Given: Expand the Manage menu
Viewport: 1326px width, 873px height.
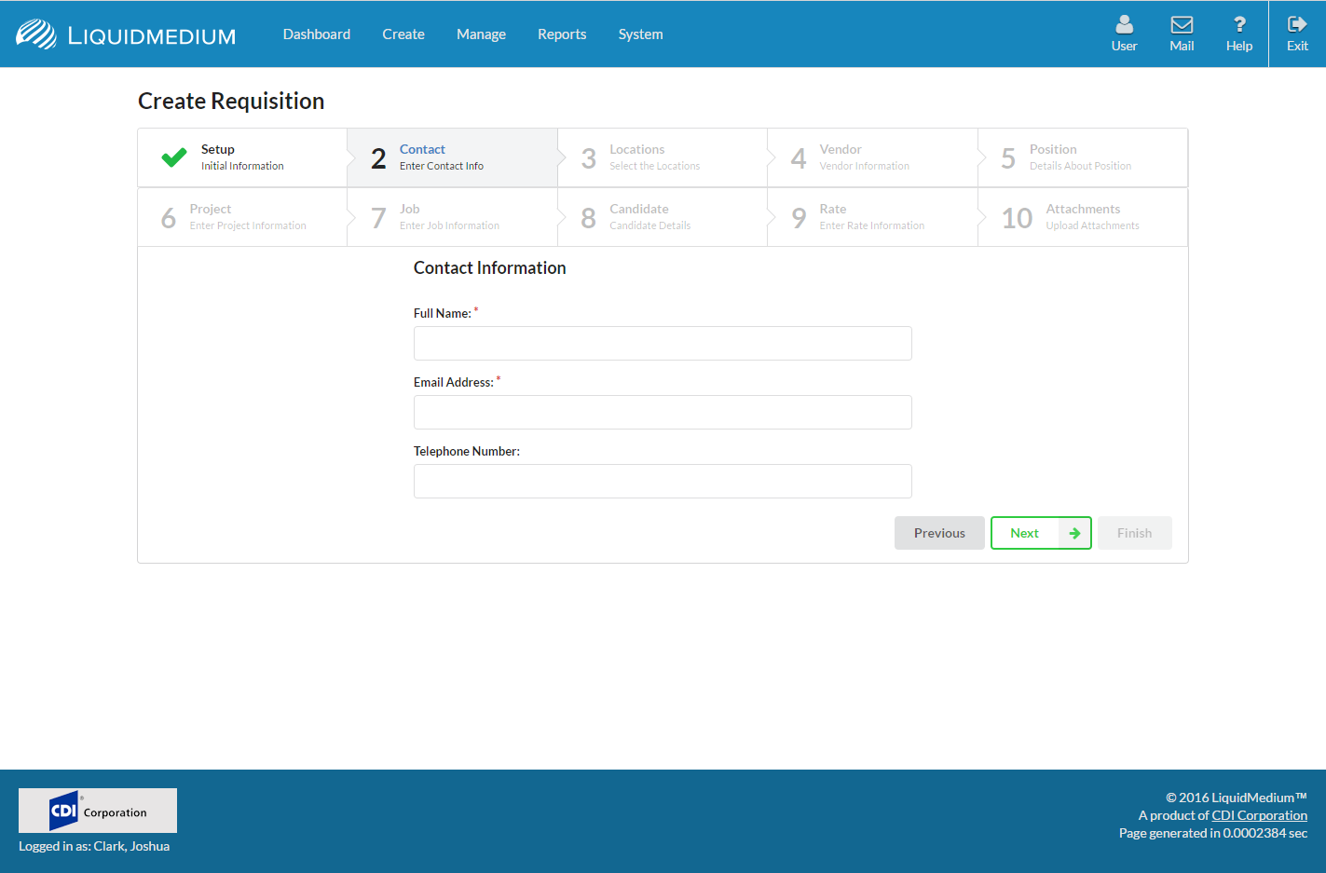Looking at the screenshot, I should pyautogui.click(x=481, y=34).
